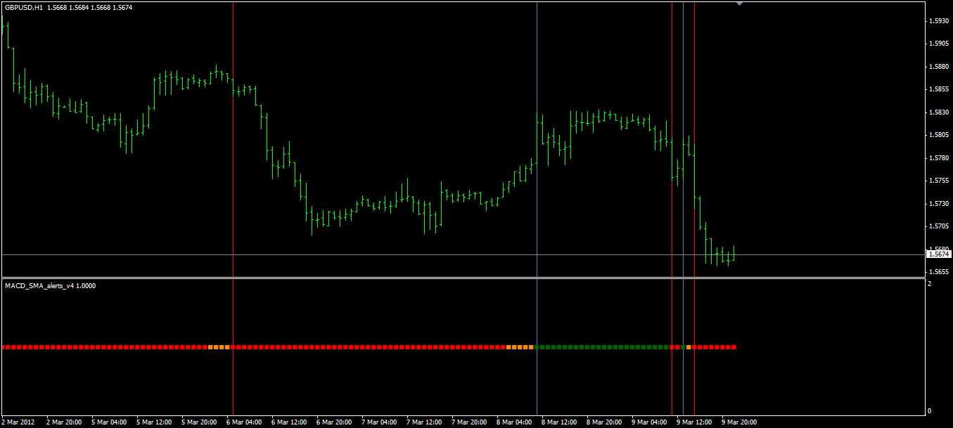This screenshot has height=428, width=953.
Task: Click the green segment of the MACD strip
Action: point(602,347)
